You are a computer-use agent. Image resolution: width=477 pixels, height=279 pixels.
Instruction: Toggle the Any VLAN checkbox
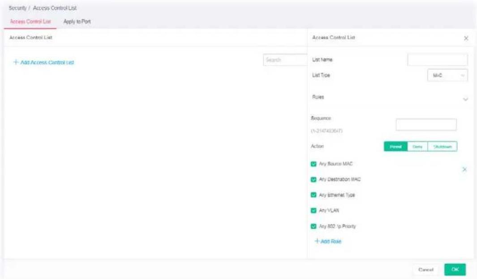point(314,211)
